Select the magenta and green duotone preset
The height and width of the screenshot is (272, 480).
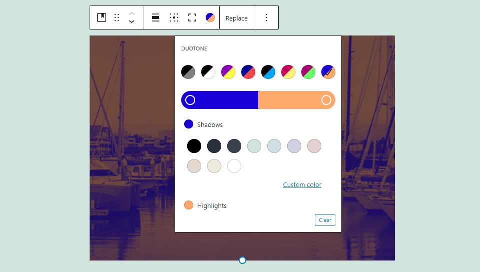308,72
